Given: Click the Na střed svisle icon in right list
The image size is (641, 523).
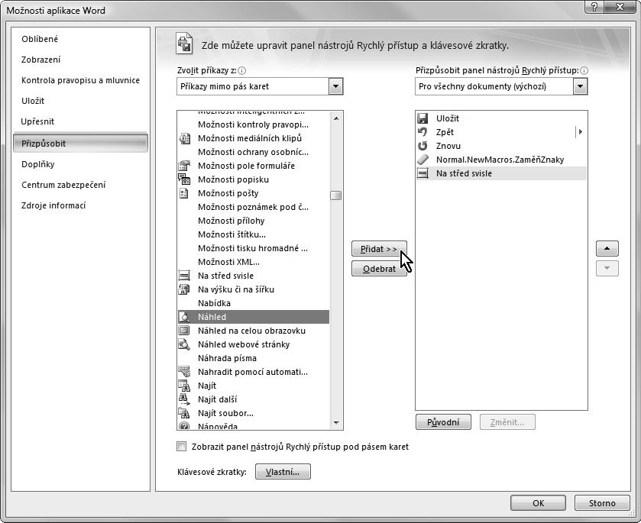Looking at the screenshot, I should [x=422, y=173].
